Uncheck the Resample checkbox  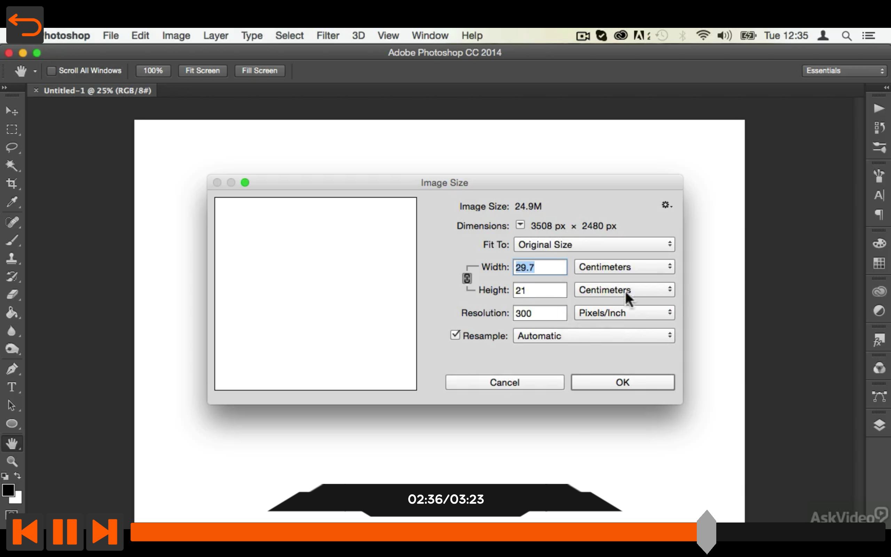[455, 335]
